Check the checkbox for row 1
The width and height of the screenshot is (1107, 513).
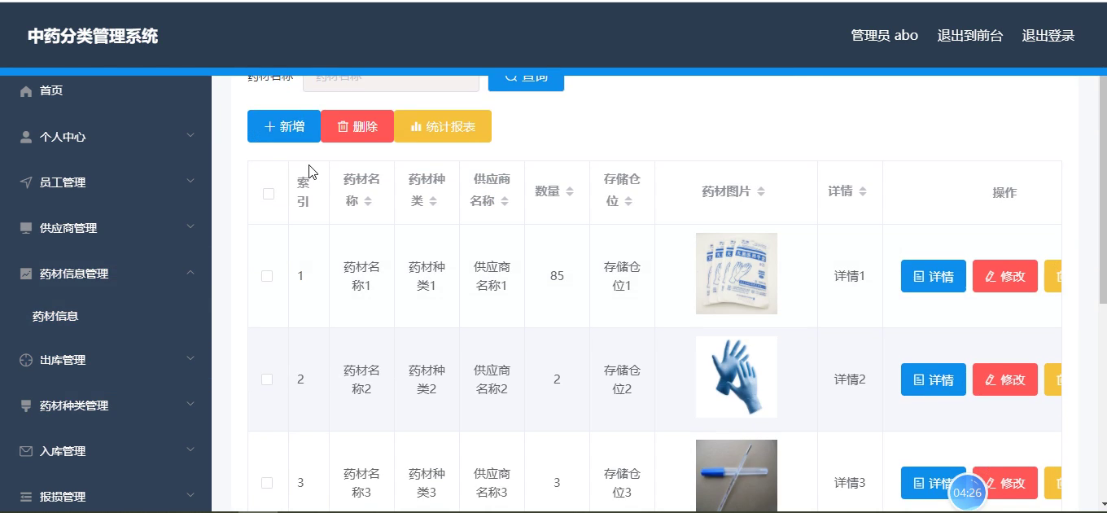267,276
